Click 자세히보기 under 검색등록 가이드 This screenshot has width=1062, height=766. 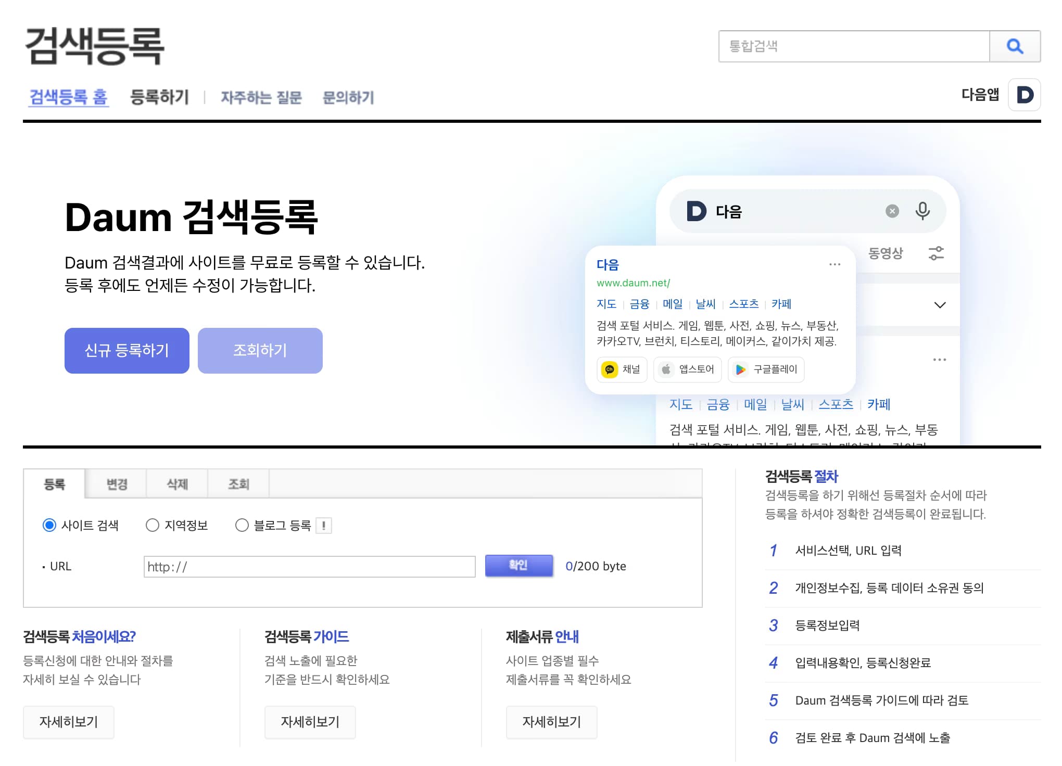point(310,722)
